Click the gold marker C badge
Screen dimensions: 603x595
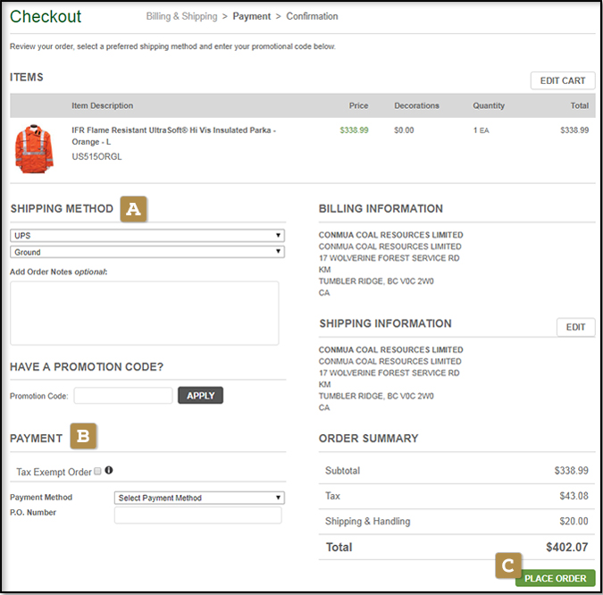(x=507, y=566)
